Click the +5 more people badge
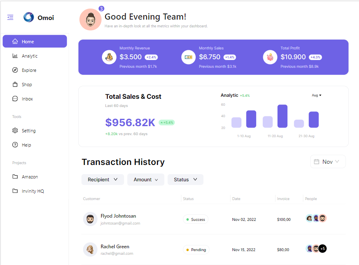 click(x=323, y=249)
